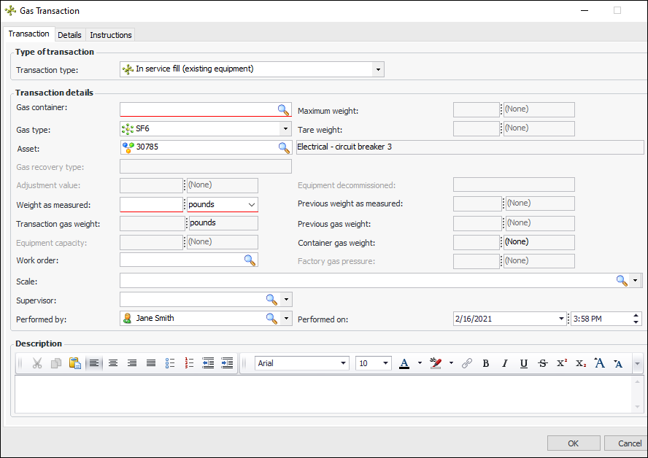Expand the Transaction type dropdown
Image resolution: width=648 pixels, height=458 pixels.
tap(377, 70)
